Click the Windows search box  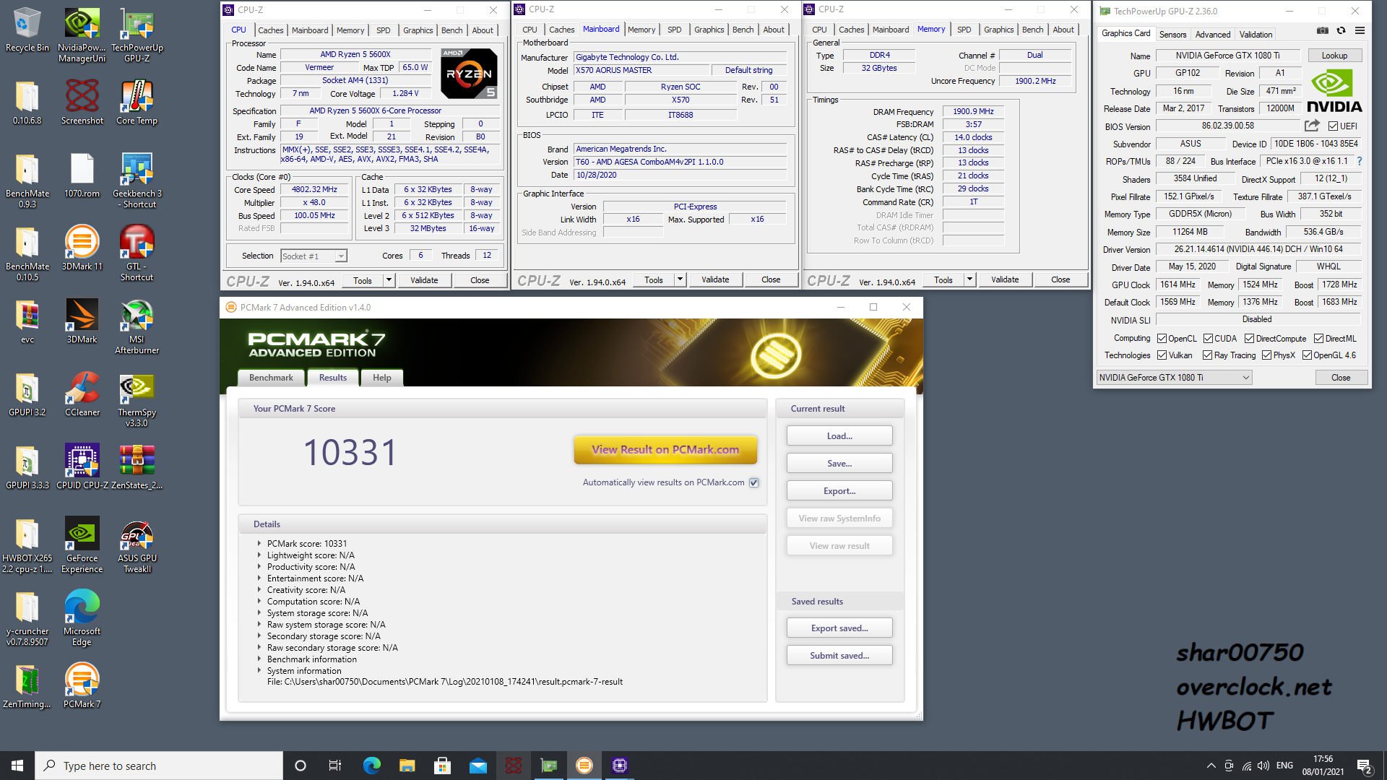159,766
